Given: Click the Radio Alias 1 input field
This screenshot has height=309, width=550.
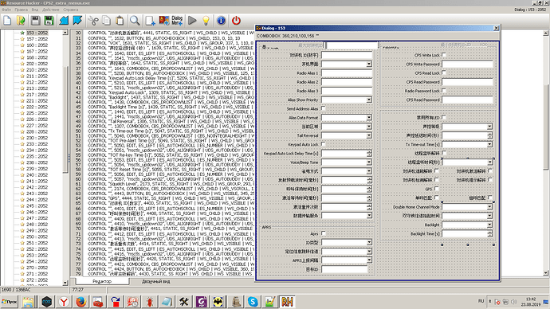Looking at the screenshot, I should coord(347,73).
